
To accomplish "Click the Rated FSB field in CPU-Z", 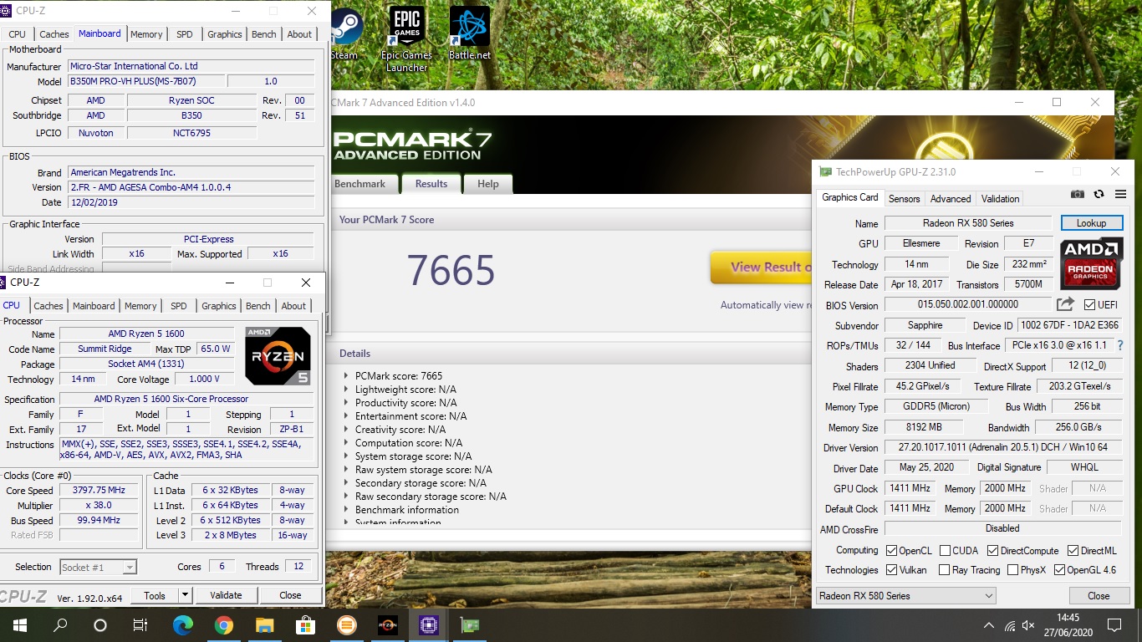I will (99, 535).
